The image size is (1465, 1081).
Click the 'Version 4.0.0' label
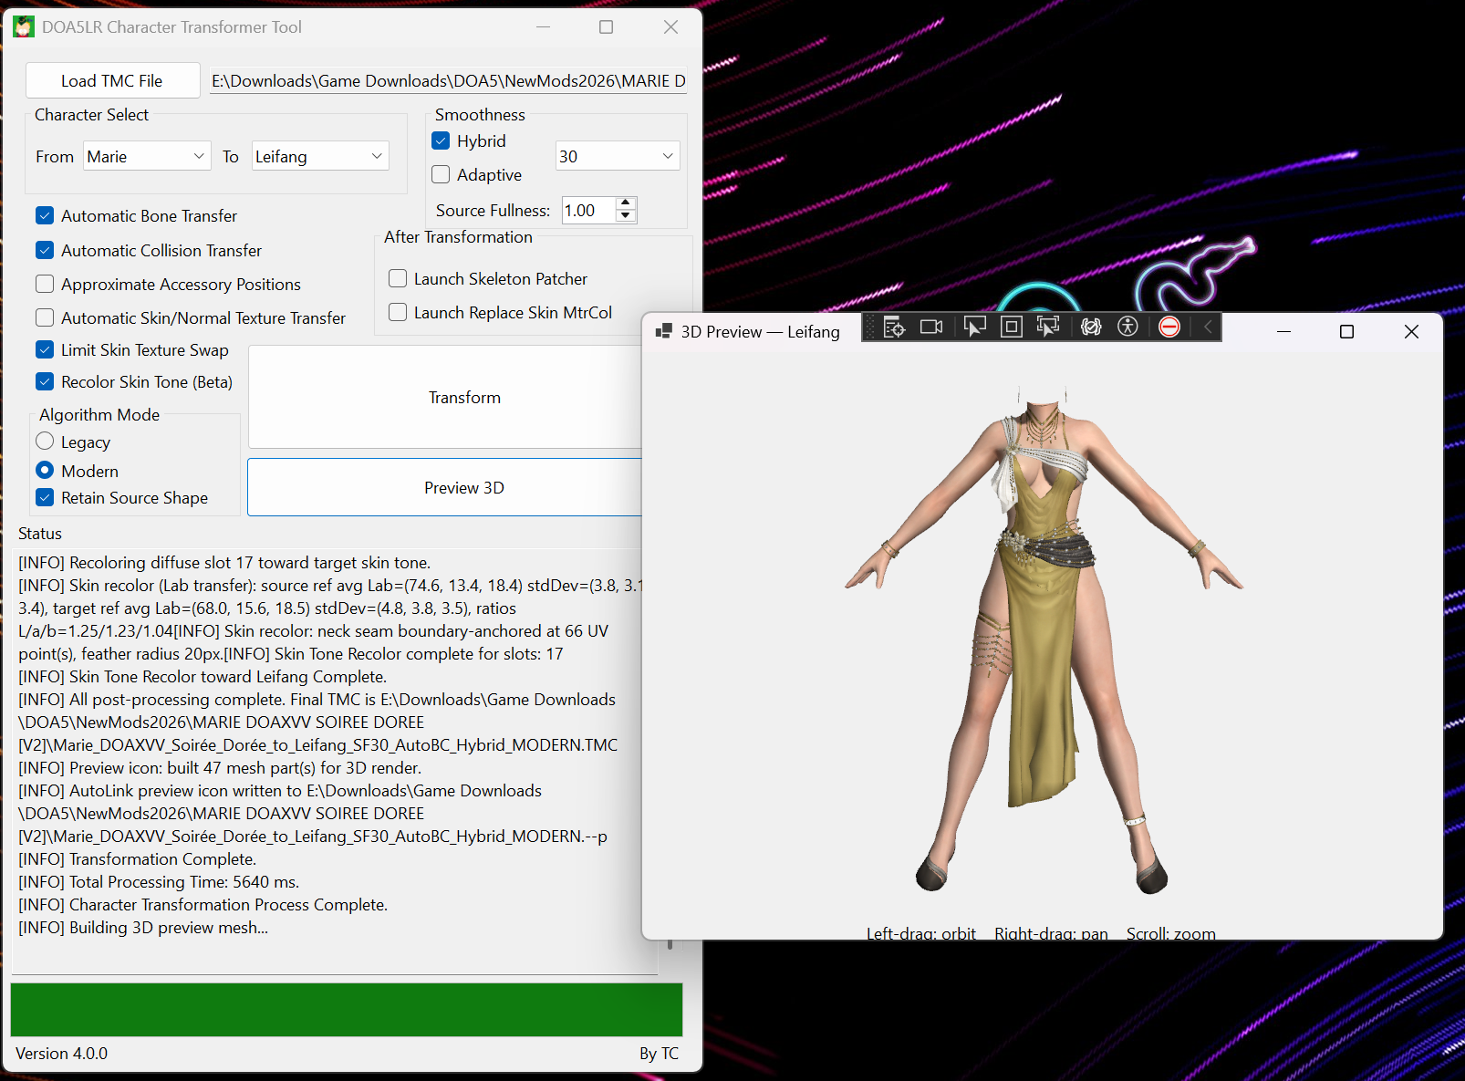click(x=61, y=1053)
